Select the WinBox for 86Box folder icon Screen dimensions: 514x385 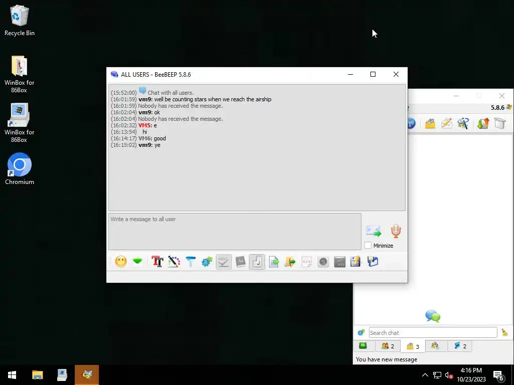tap(19, 74)
